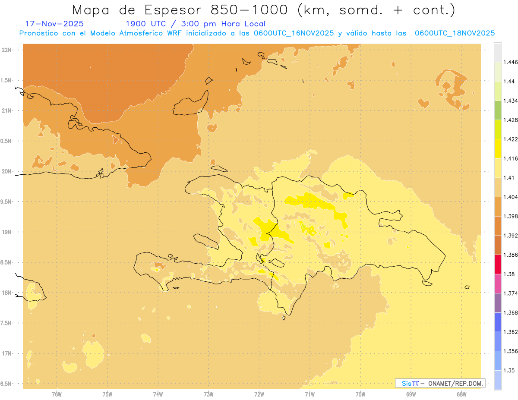The image size is (518, 400).
Task: Click the 68W longitude label
Action: pos(461,394)
